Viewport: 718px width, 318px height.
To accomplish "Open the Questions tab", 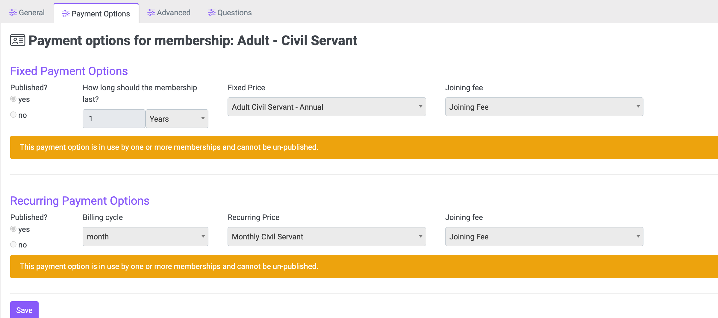I will [230, 13].
